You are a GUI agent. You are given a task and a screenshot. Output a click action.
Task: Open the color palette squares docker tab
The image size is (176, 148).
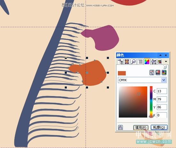pos(160,62)
